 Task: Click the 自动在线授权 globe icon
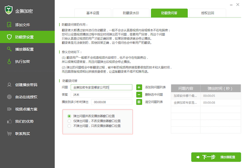9,97
